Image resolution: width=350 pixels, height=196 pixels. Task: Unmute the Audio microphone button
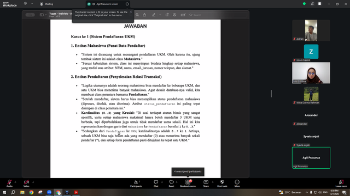click(9, 183)
